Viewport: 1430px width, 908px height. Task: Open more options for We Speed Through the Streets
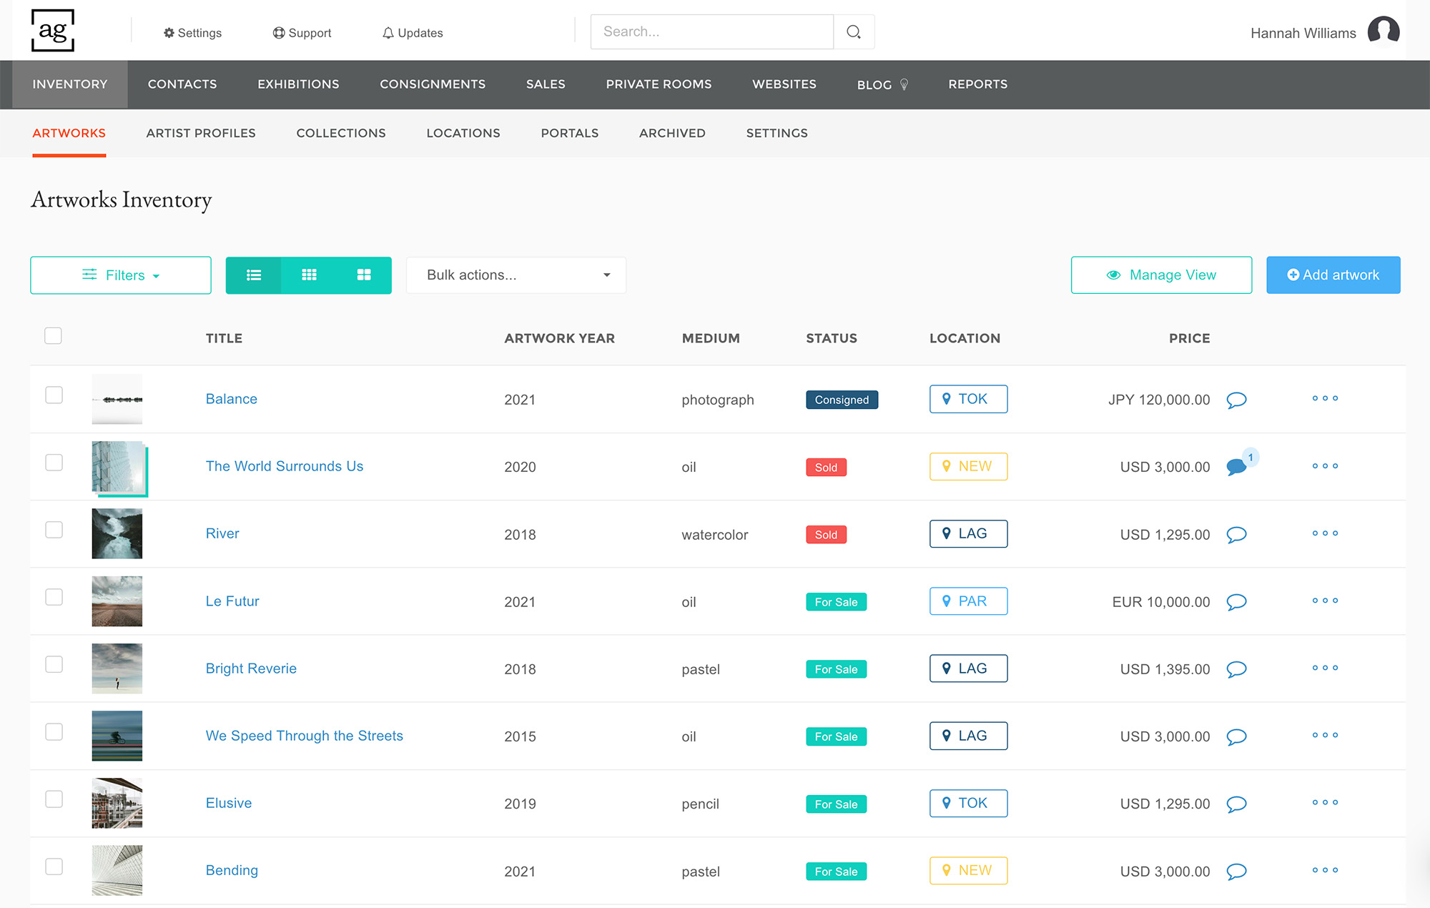pyautogui.click(x=1325, y=735)
